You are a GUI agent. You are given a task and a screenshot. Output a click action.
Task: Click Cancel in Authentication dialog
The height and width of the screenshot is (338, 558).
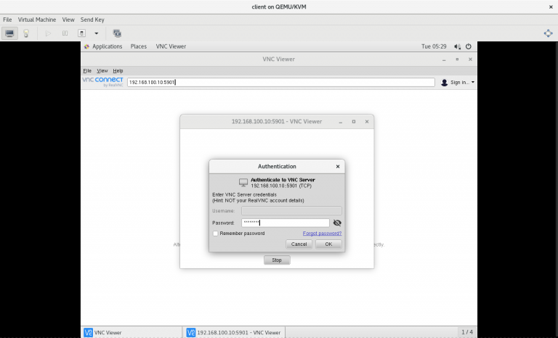299,244
